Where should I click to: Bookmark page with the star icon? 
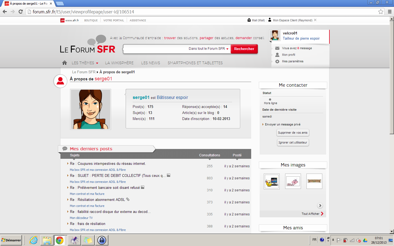(x=381, y=12)
